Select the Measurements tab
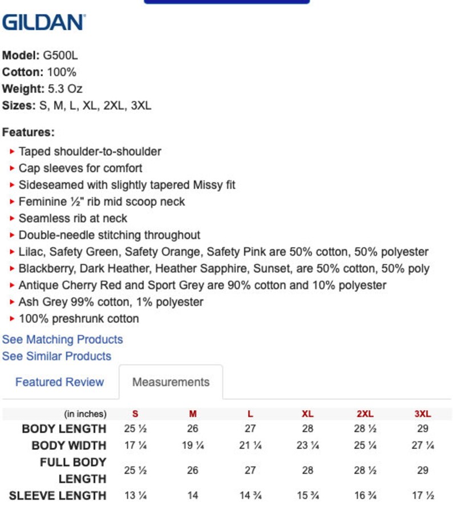This screenshot has width=453, height=519. click(x=171, y=382)
